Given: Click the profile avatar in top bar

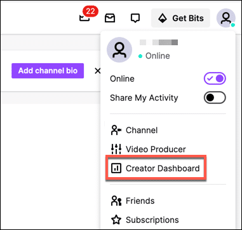Looking at the screenshot, I should 225,18.
